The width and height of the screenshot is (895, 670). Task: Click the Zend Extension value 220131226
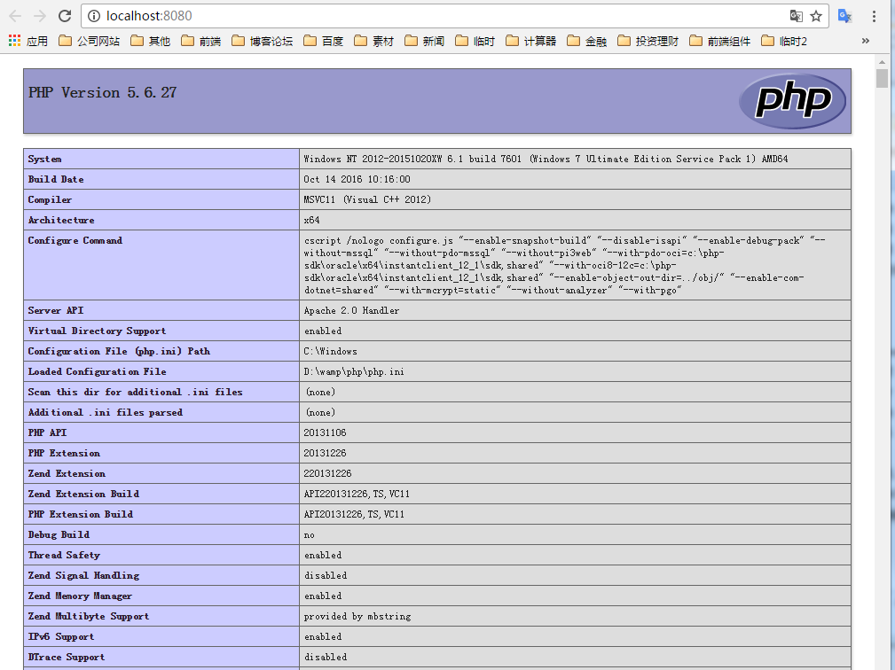(327, 473)
